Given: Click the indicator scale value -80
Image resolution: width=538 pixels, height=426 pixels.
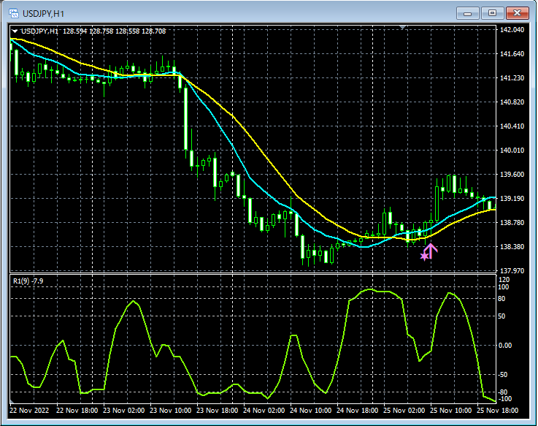Looking at the screenshot, I should [503, 392].
